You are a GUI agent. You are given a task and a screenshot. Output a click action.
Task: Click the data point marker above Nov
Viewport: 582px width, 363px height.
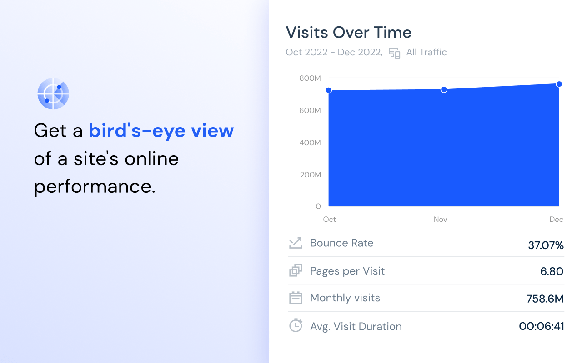444,89
